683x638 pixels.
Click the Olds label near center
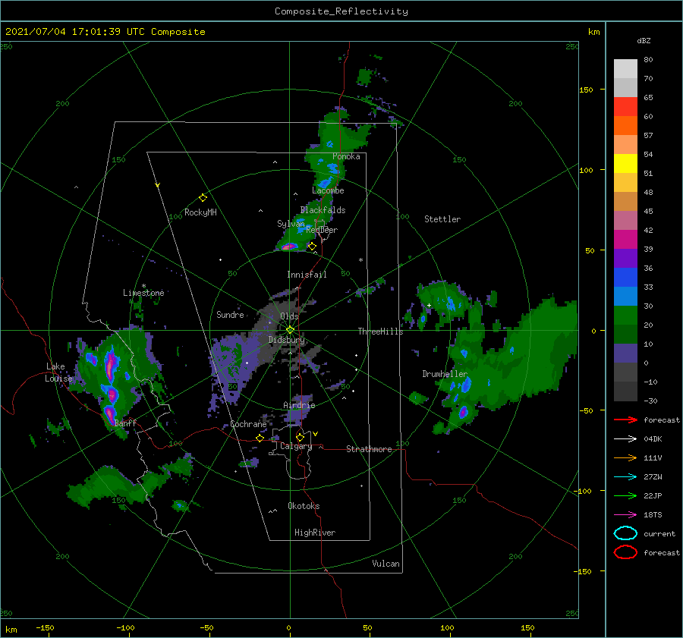(289, 316)
